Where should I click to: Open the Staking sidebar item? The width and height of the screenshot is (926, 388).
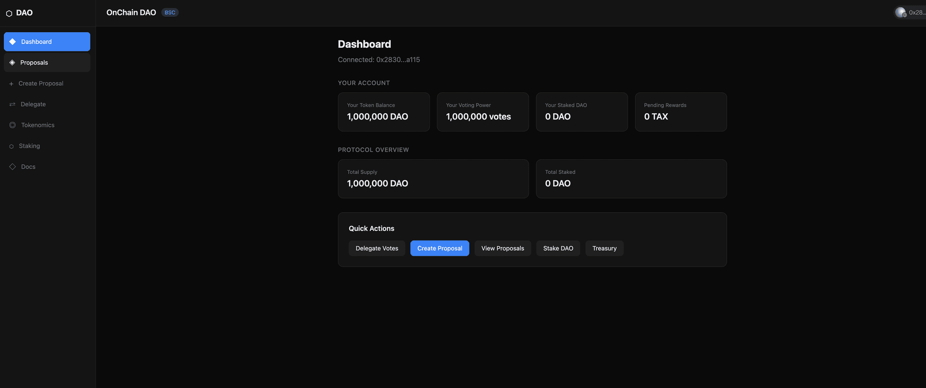pos(29,146)
